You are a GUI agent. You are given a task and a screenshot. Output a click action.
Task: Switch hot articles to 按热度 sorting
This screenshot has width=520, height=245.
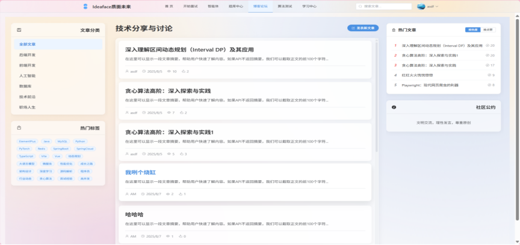pos(472,29)
